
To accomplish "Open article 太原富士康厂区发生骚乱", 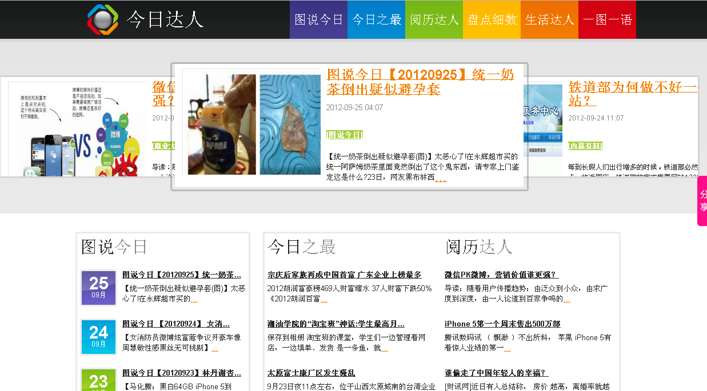I will 311,373.
